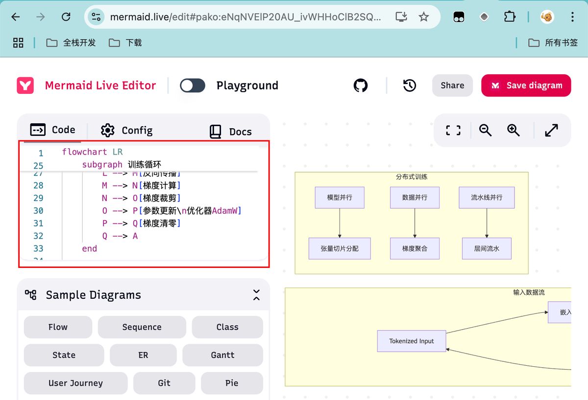Screen dimensions: 588x400
Task: Click the browser address bar
Action: 245,17
